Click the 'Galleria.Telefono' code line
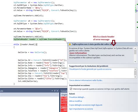 coord(43,71)
